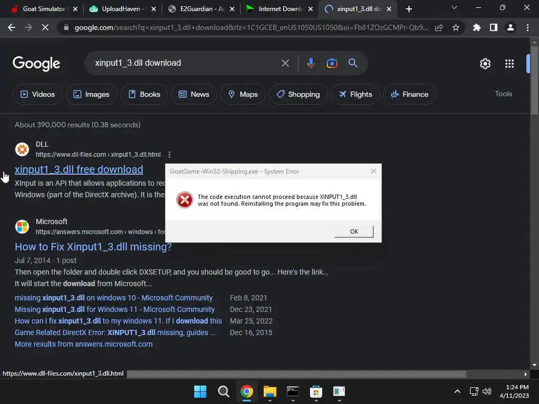
Task: Open Google quick settings gear
Action: (485, 64)
